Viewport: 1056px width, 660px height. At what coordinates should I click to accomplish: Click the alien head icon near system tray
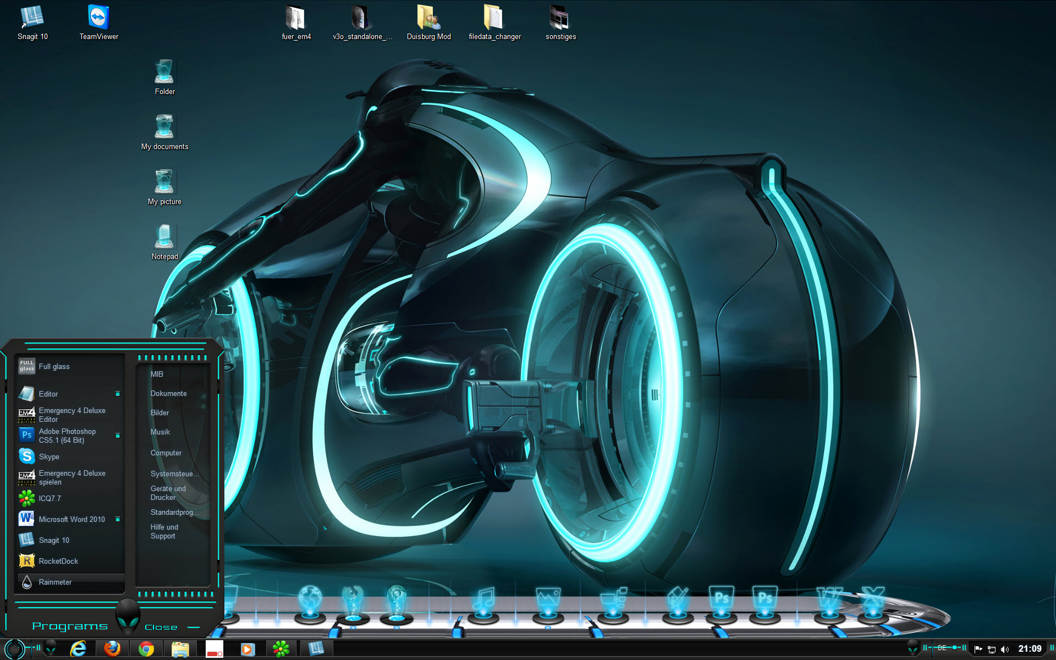[913, 648]
